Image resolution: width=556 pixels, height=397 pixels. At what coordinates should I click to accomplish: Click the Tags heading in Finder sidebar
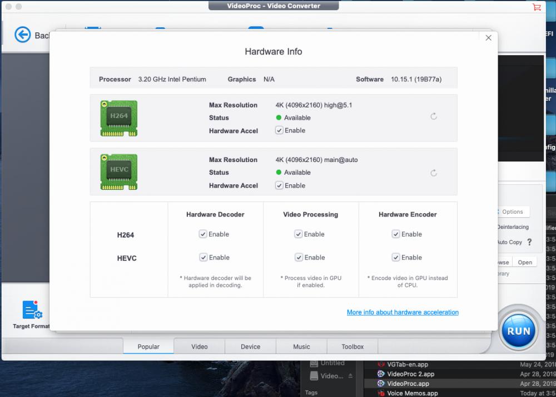click(x=311, y=393)
